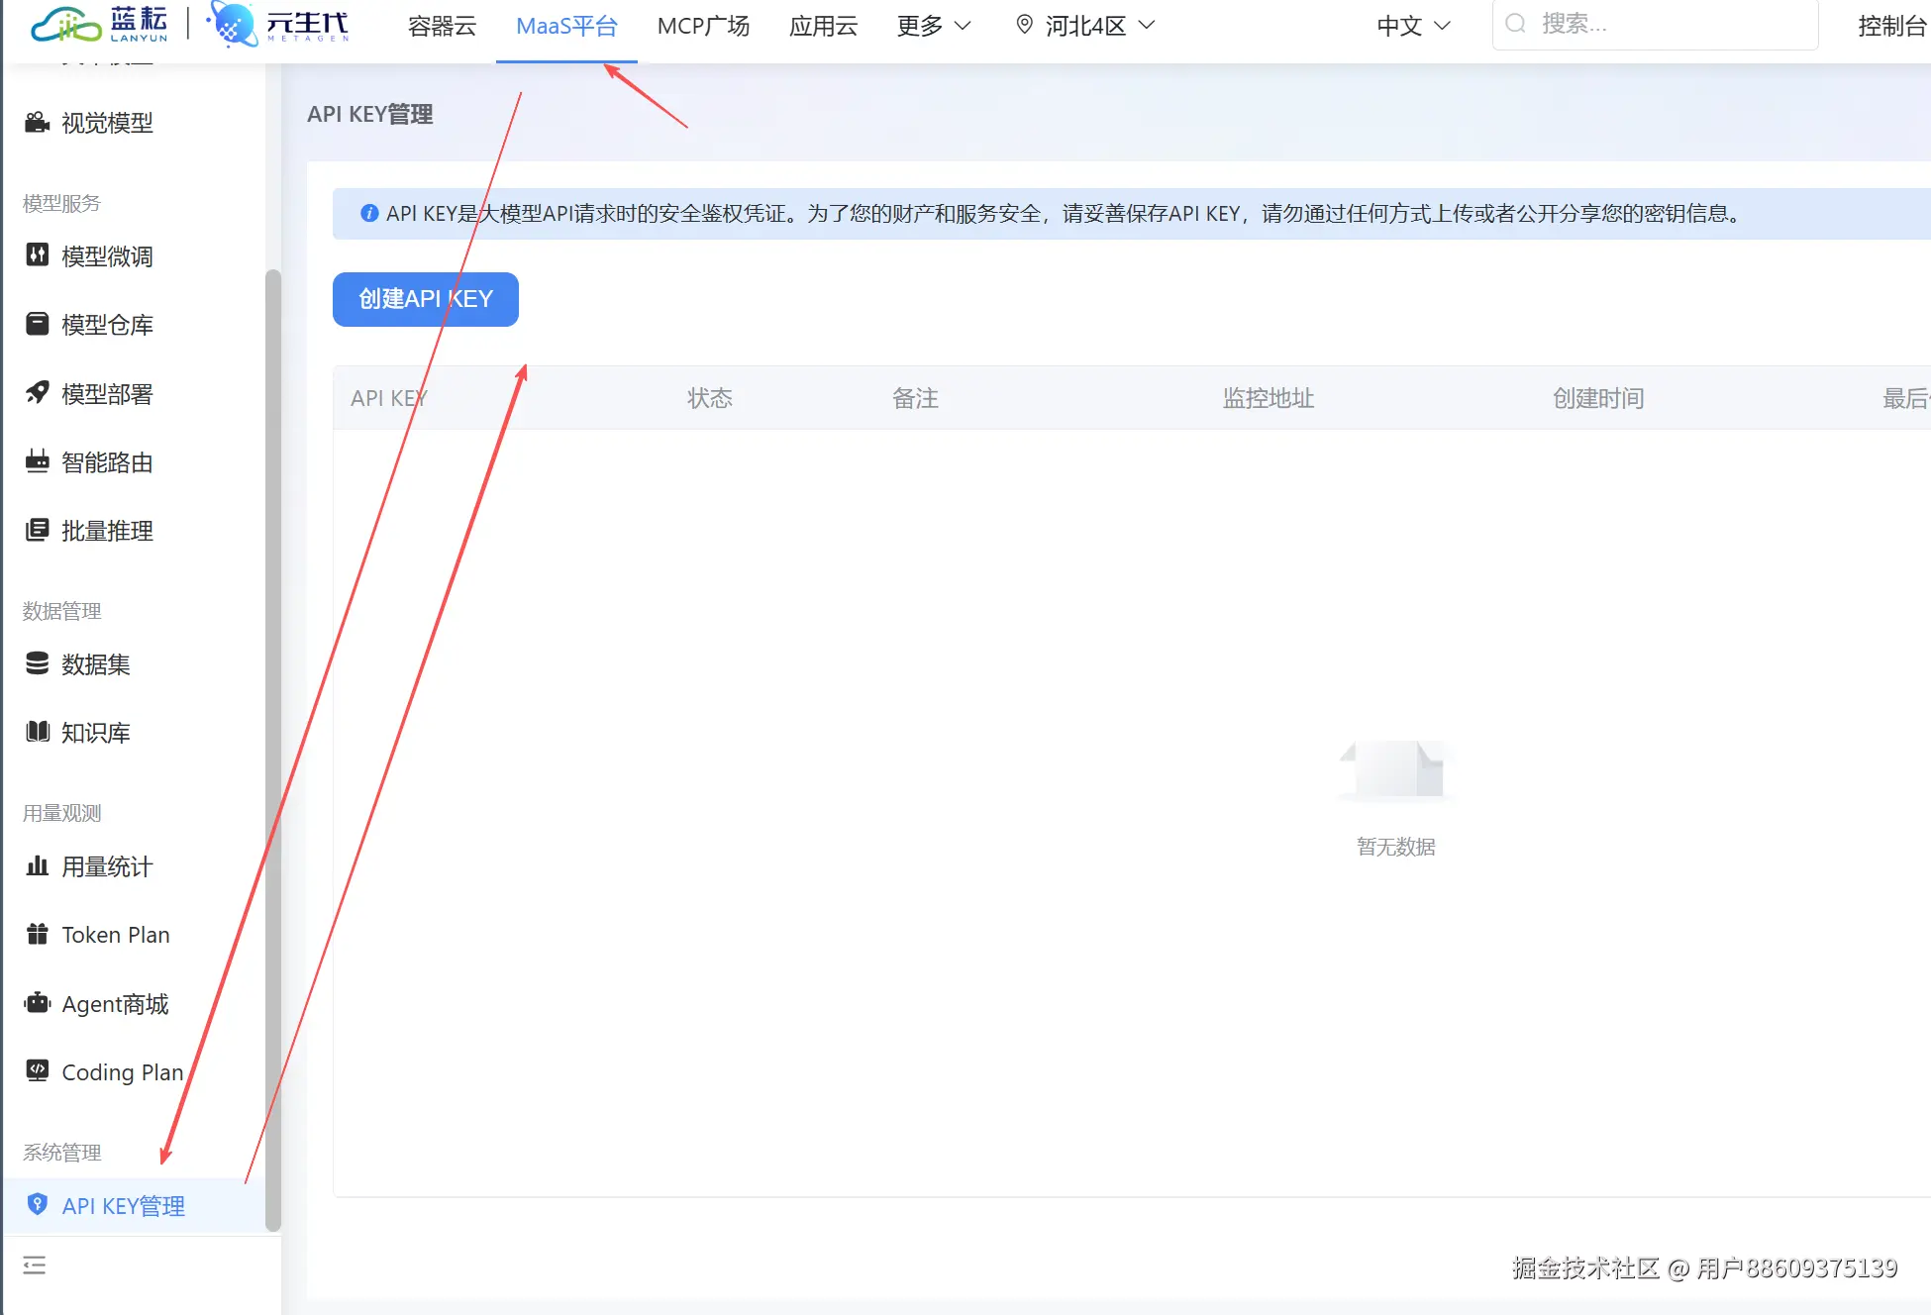Click the Lanyun cloud logo
Viewport: 1931px width, 1315px height.
[x=99, y=25]
